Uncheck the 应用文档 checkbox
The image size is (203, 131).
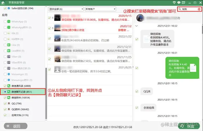5,115
